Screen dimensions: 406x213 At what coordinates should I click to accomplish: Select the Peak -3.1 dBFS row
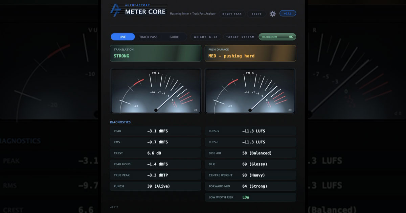[156, 131]
